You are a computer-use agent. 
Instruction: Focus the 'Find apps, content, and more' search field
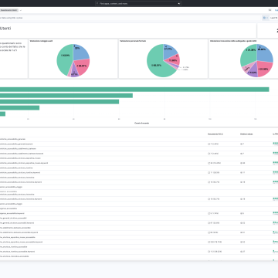138,4
